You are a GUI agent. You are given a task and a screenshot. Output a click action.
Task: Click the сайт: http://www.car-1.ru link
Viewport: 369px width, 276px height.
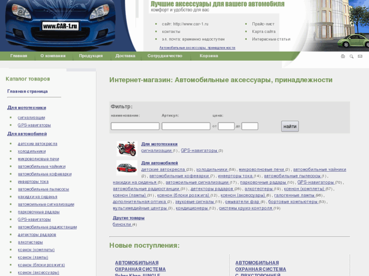click(185, 24)
